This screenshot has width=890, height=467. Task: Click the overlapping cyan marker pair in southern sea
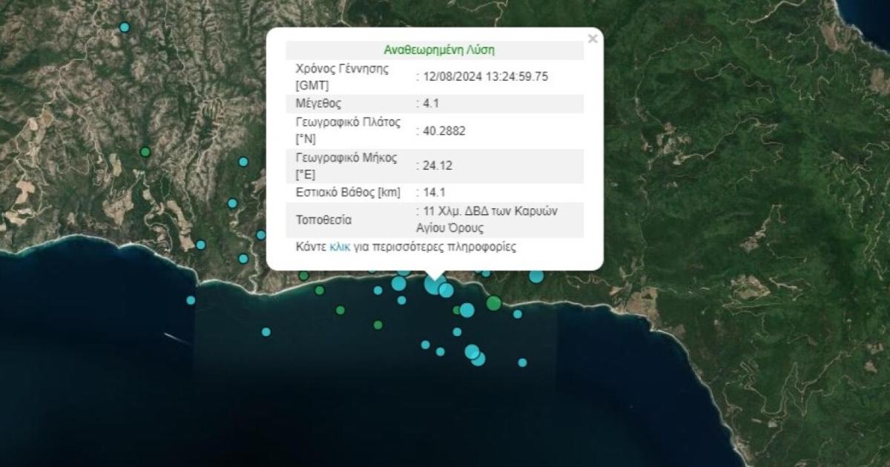[475, 354]
